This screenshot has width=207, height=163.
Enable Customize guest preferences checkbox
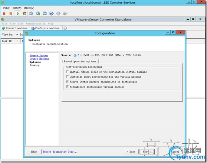[67, 77]
